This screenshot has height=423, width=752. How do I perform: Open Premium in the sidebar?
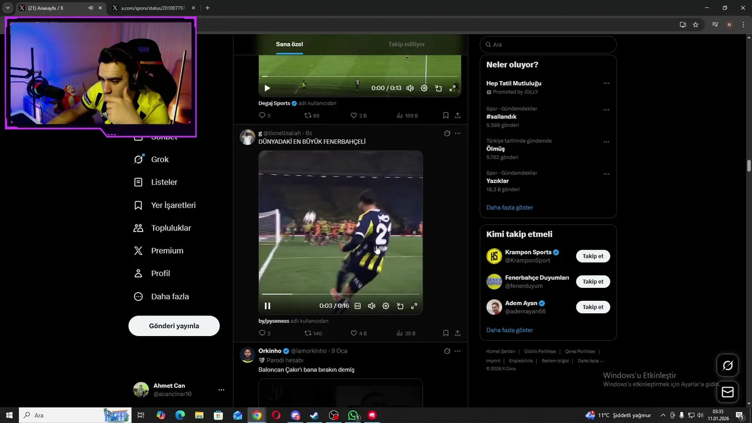click(x=159, y=250)
